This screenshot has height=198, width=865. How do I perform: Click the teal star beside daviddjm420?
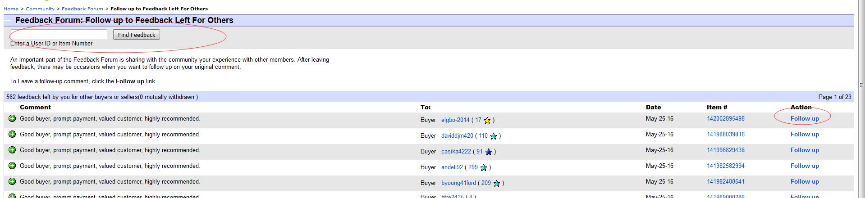click(494, 136)
